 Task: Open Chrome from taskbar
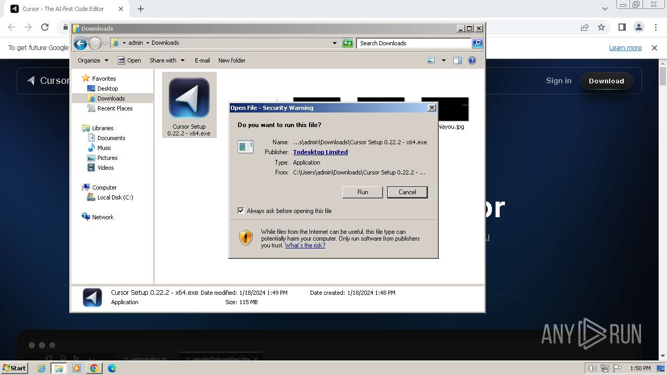[94, 368]
